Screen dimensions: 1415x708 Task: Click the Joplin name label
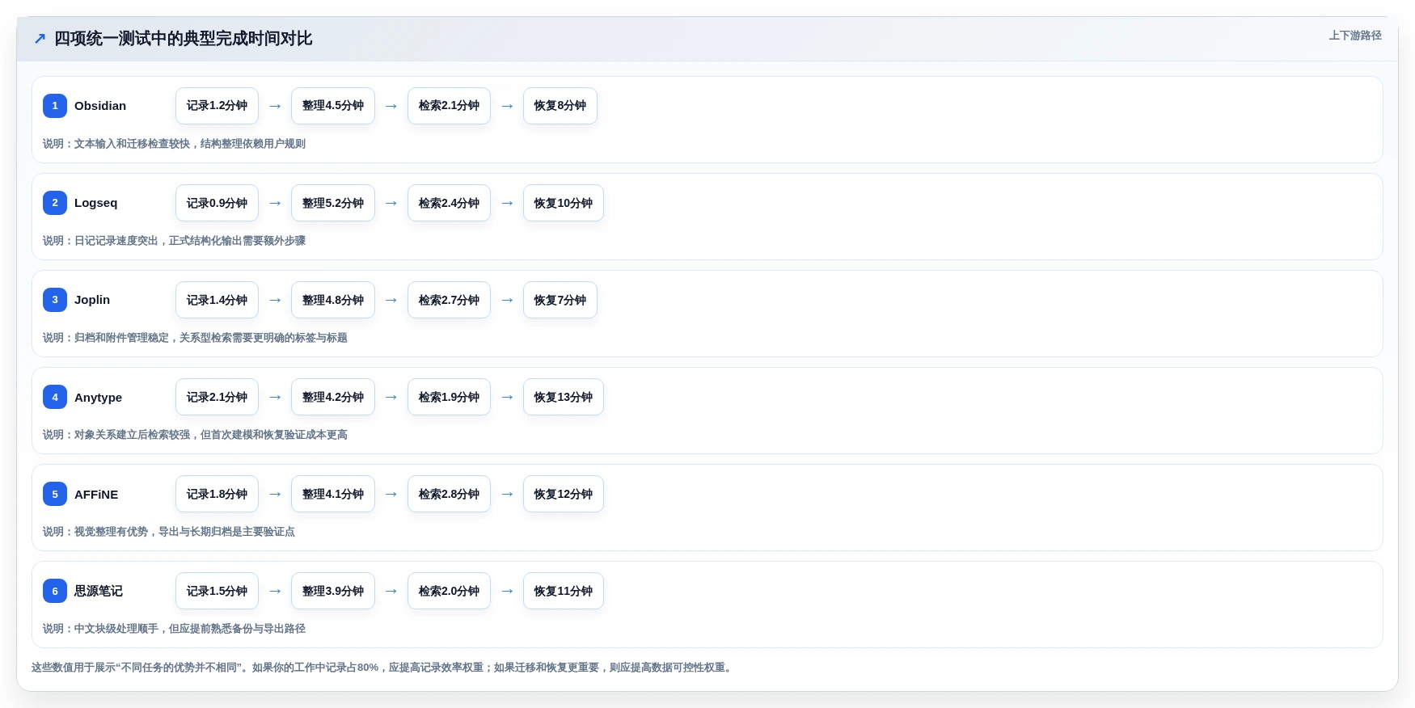pos(92,300)
